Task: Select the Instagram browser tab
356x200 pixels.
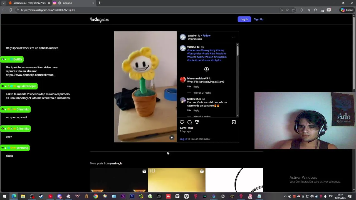Action: [74, 3]
